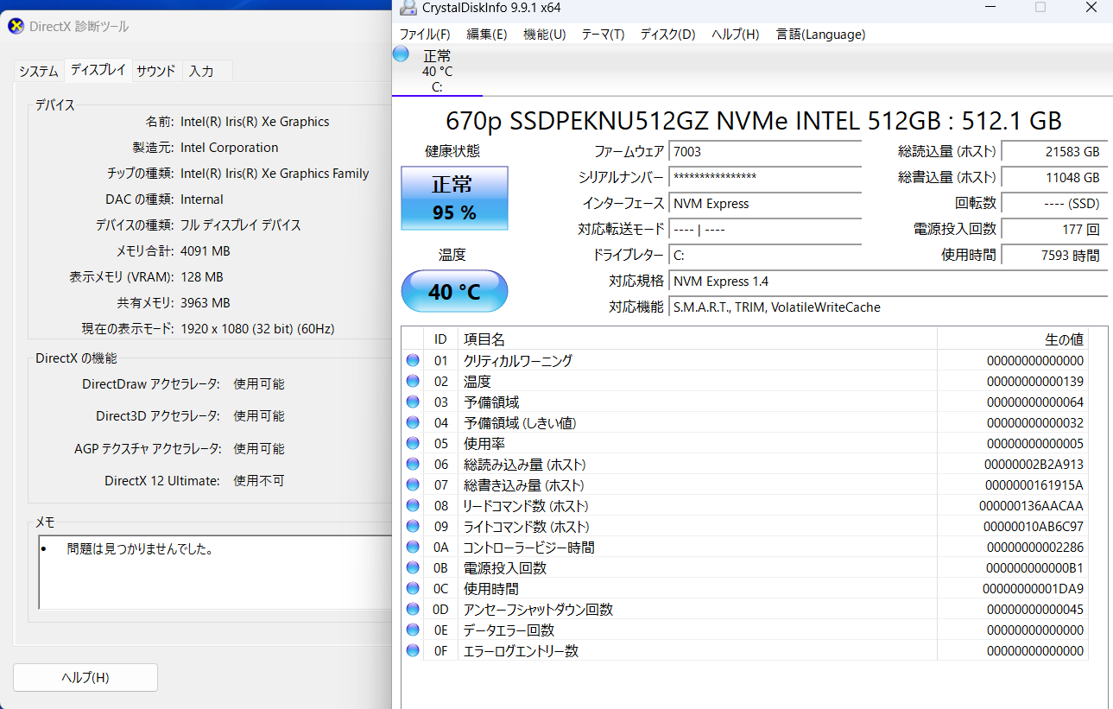Click the 生の値 column header

tap(1013, 339)
